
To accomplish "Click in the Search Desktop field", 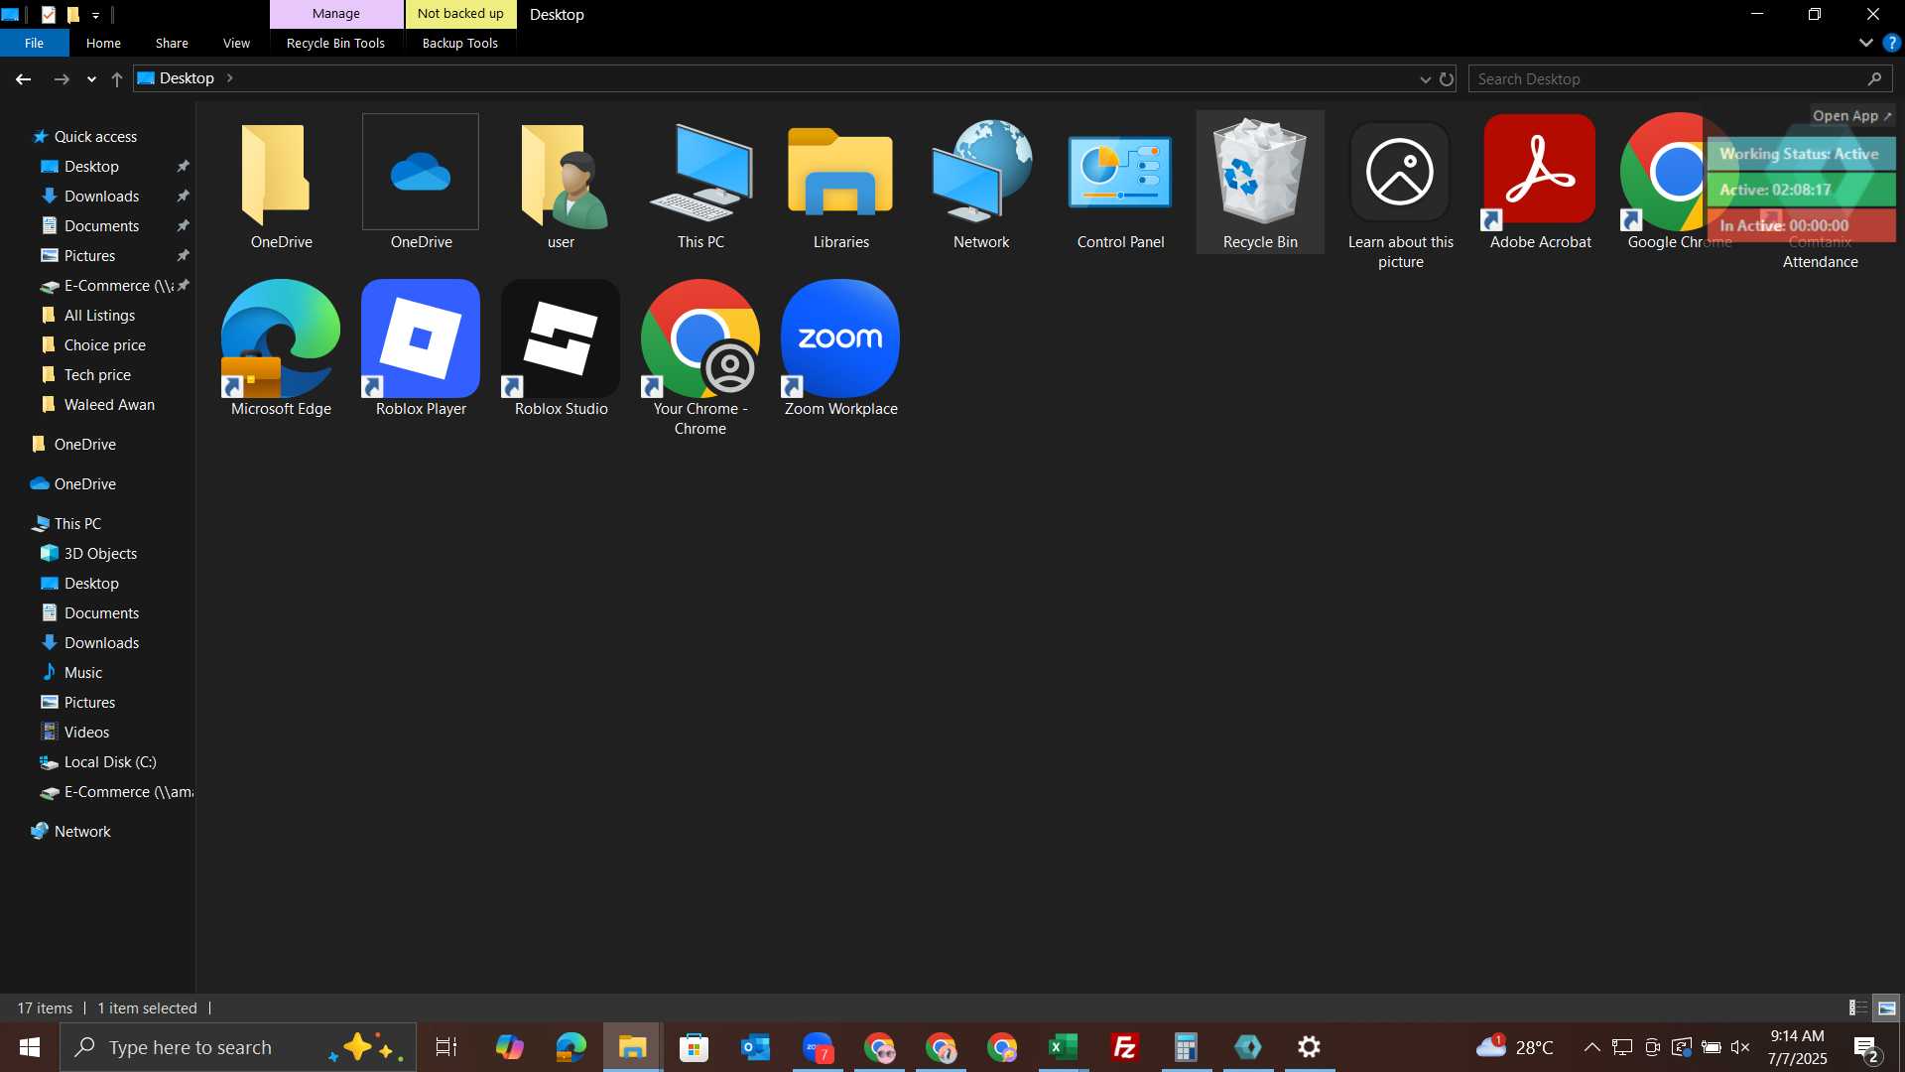I will point(1681,78).
